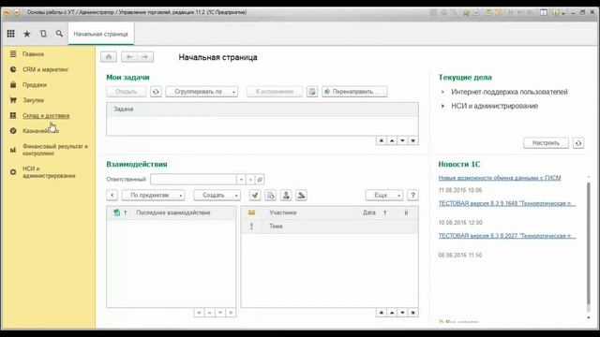Jump to last task with bottom arrow
Viewport: 600px width, 337px height.
coord(413,141)
